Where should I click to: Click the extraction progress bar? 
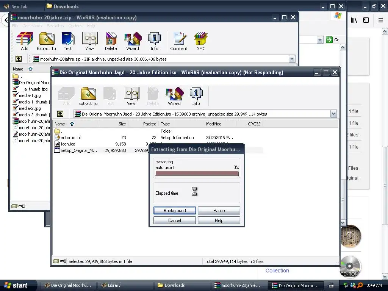click(x=197, y=174)
